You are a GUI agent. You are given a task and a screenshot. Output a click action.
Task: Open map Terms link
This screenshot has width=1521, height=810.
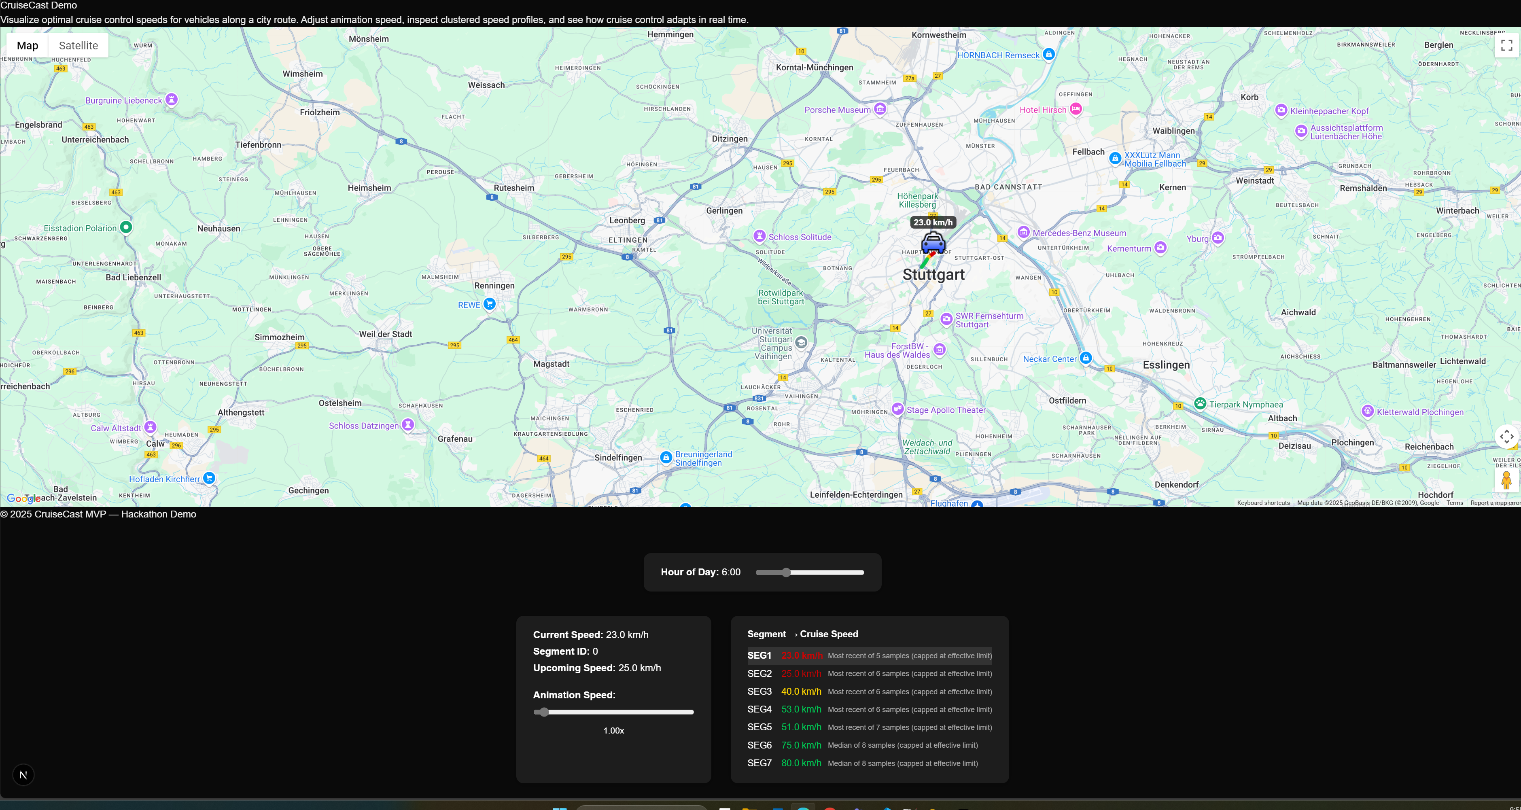1454,503
